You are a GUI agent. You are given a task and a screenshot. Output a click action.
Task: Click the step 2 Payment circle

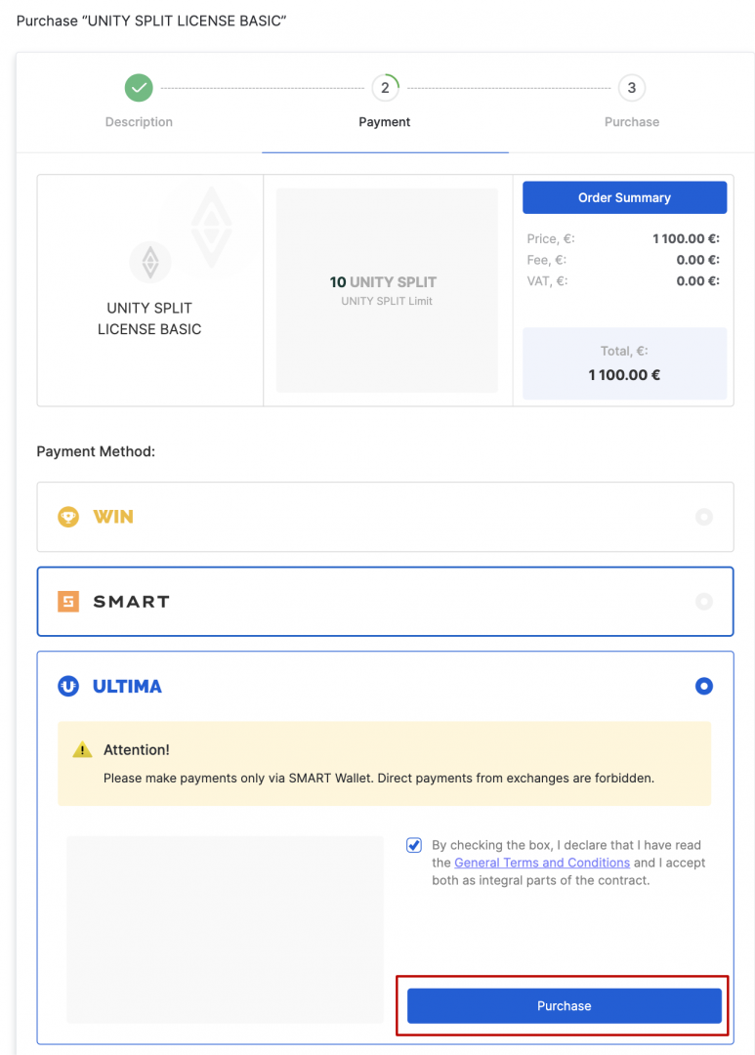pyautogui.click(x=385, y=88)
